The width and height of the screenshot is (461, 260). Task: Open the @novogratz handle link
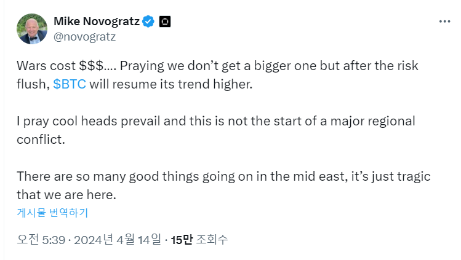(x=85, y=36)
